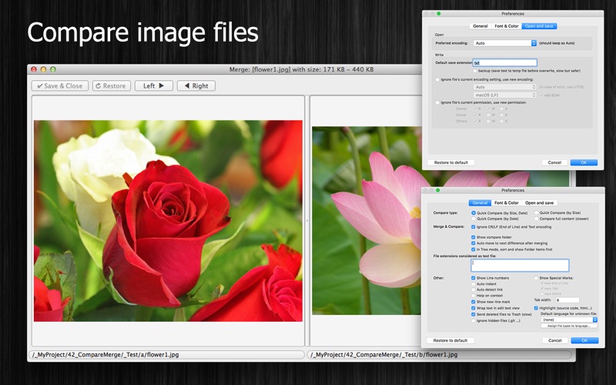Click in the Default save extension field

(x=504, y=62)
